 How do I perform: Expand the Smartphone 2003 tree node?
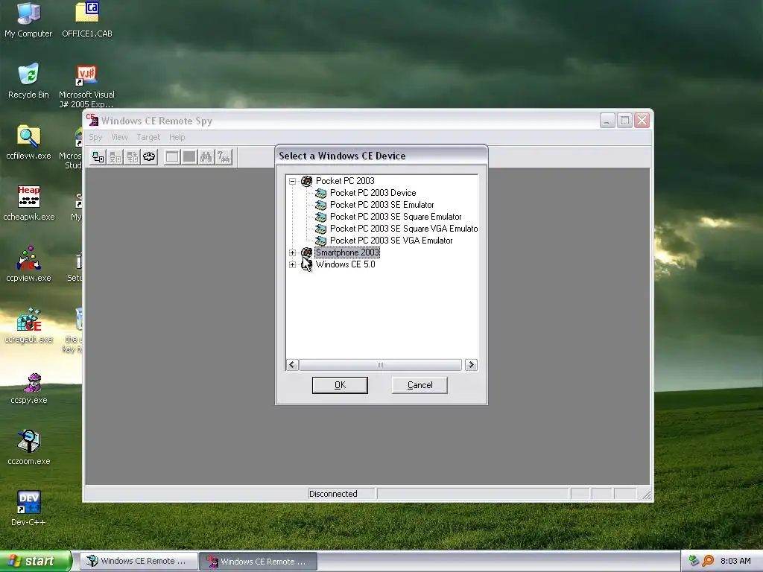click(292, 253)
